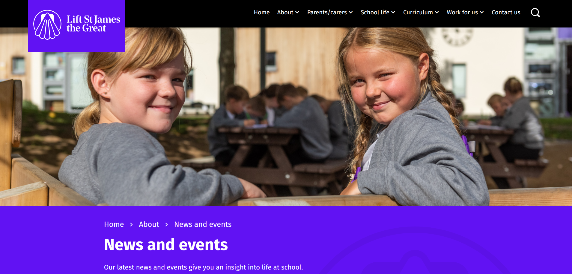Click the Lift St James the Great wordmark
Viewport: 572px width, 274px height.
[93, 24]
